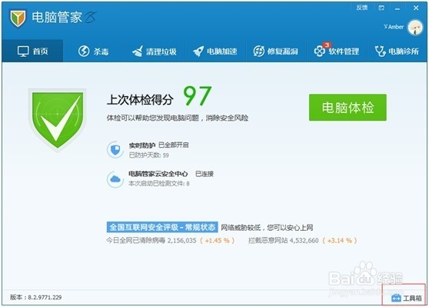The width and height of the screenshot is (429, 307).
Task: Close the 电脑管家 window
Action: pos(416,8)
